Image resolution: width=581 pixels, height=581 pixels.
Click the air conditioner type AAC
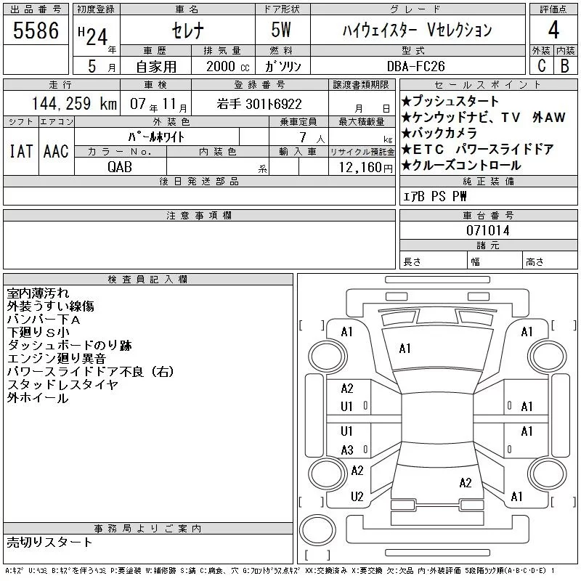(57, 151)
